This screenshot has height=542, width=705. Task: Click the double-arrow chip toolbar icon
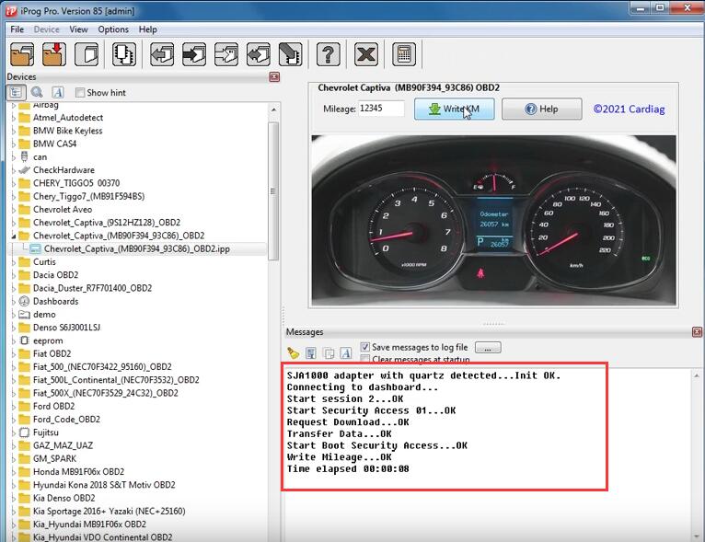click(x=259, y=54)
